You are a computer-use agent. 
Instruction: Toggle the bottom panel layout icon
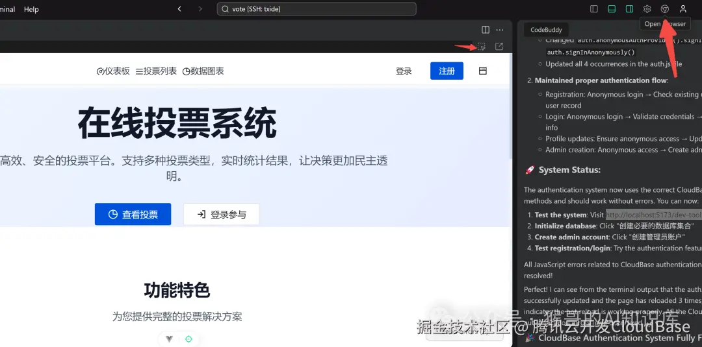[612, 9]
